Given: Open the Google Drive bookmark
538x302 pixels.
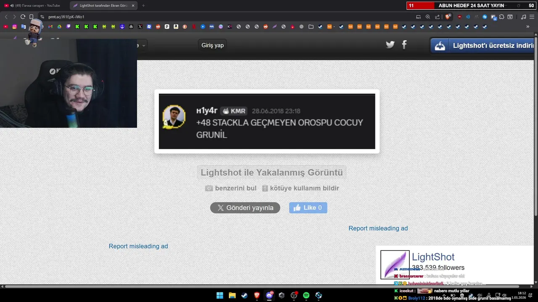Looking at the screenshot, I should (59, 26).
